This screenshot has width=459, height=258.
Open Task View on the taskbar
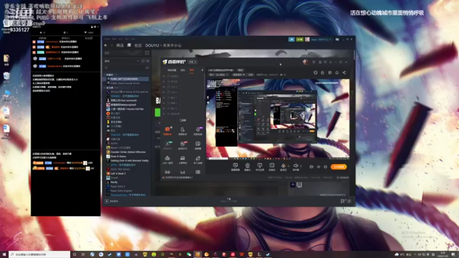point(83,255)
